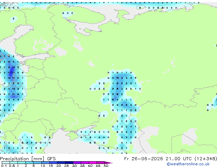Click the legend label '0.5'
217x167 pixels.
click(x=12, y=166)
